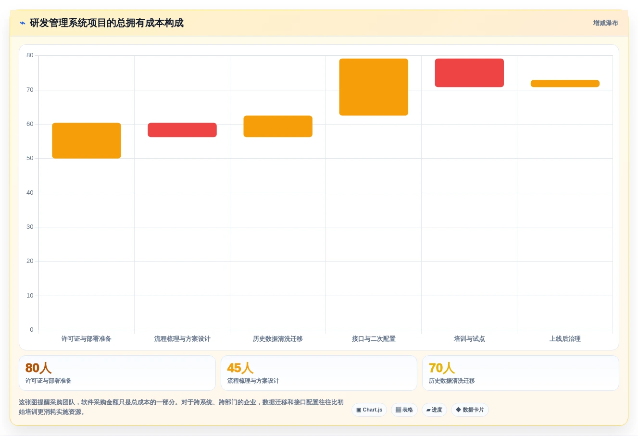The image size is (638, 436).
Task: Select the 数据卡片 chip
Action: pos(470,410)
